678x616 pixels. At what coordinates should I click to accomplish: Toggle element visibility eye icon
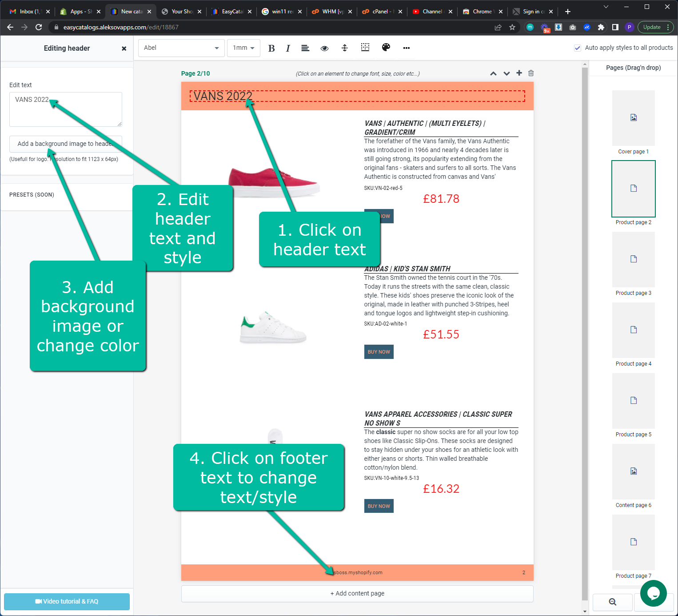click(325, 48)
